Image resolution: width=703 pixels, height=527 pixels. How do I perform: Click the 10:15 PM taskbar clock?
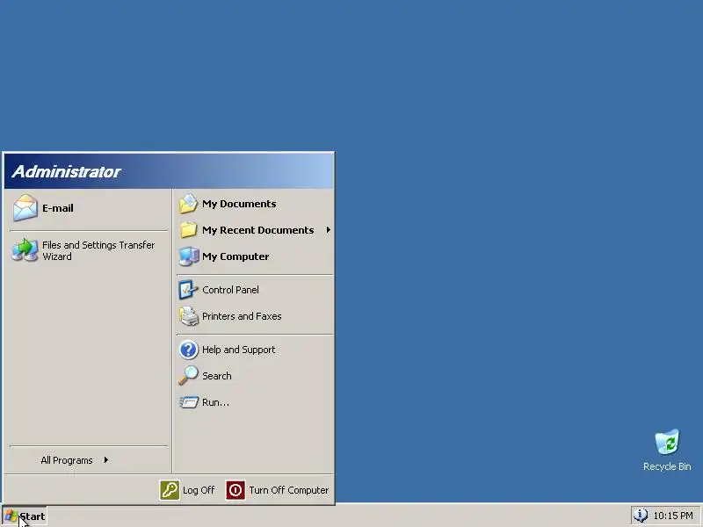[673, 516]
